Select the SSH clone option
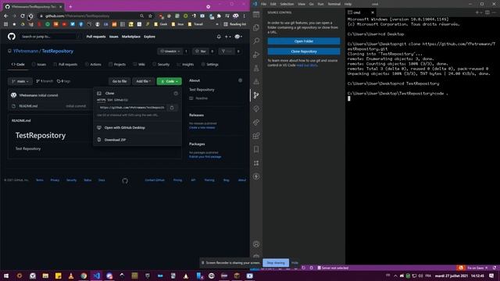This screenshot has height=281, width=500. click(x=109, y=100)
